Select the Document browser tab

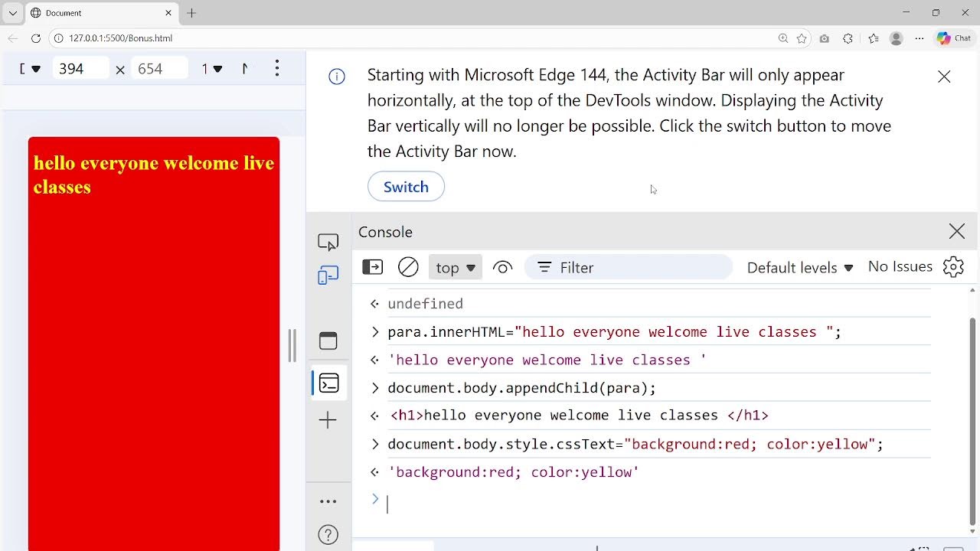(x=100, y=13)
